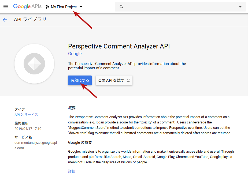
Task: Click the API ライブラリ page title
Action: tap(30, 20)
